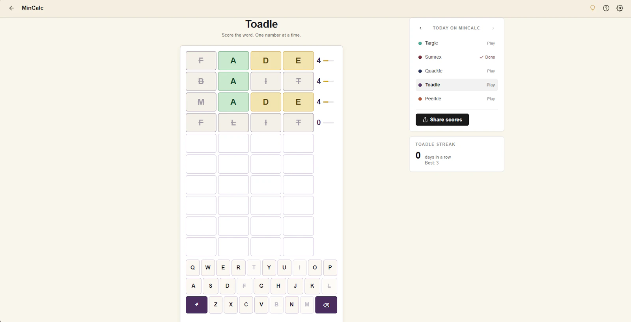Click the purple Enter key on keyboard
Image resolution: width=631 pixels, height=322 pixels.
[x=196, y=305]
